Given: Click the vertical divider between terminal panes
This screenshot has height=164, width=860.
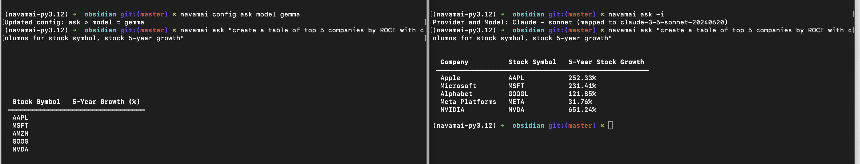Looking at the screenshot, I should [x=428, y=82].
